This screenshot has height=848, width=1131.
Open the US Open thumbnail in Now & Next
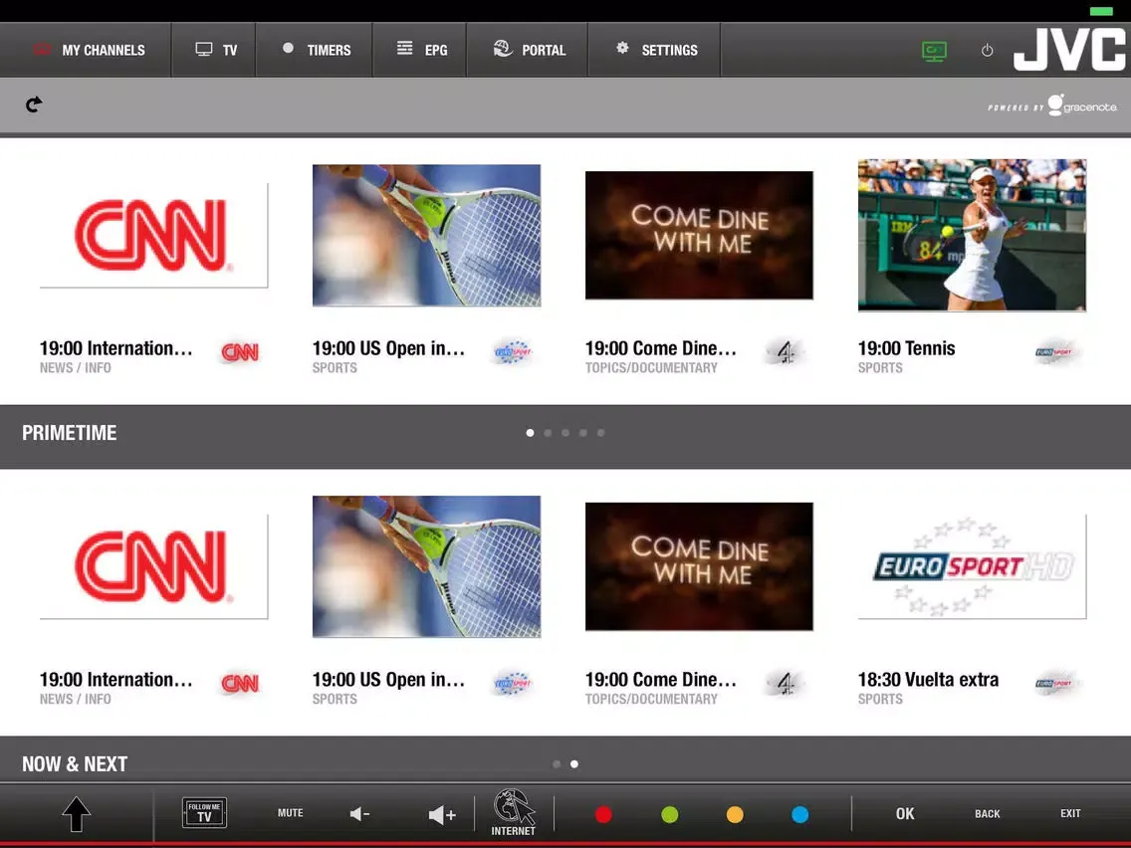coord(426,566)
